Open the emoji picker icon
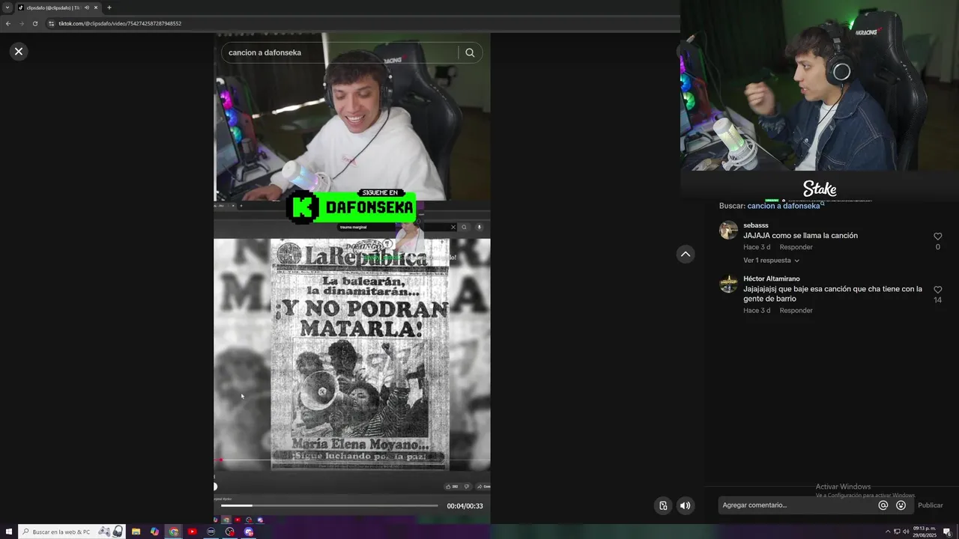Viewport: 959px width, 539px height. (x=901, y=505)
